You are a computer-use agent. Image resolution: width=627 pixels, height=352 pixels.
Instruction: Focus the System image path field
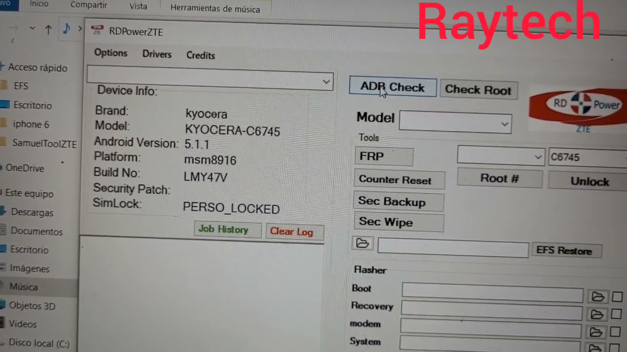tap(491, 344)
